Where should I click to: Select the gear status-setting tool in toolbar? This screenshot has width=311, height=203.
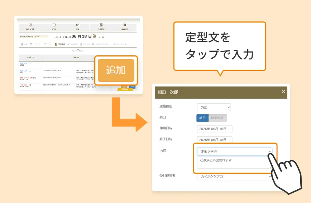[x=100, y=44]
